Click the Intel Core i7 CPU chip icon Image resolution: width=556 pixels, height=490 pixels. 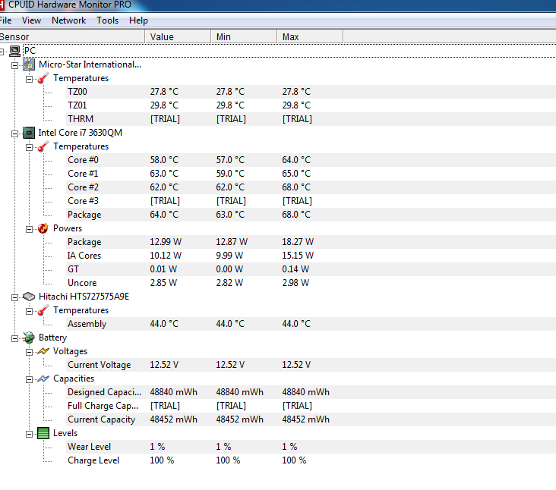(x=29, y=133)
